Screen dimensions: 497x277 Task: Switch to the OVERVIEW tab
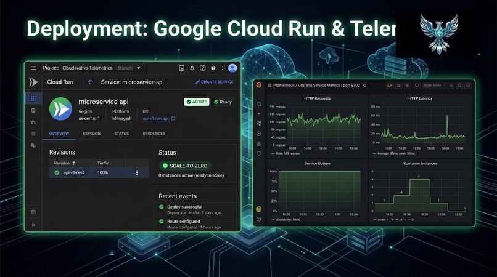coord(59,134)
